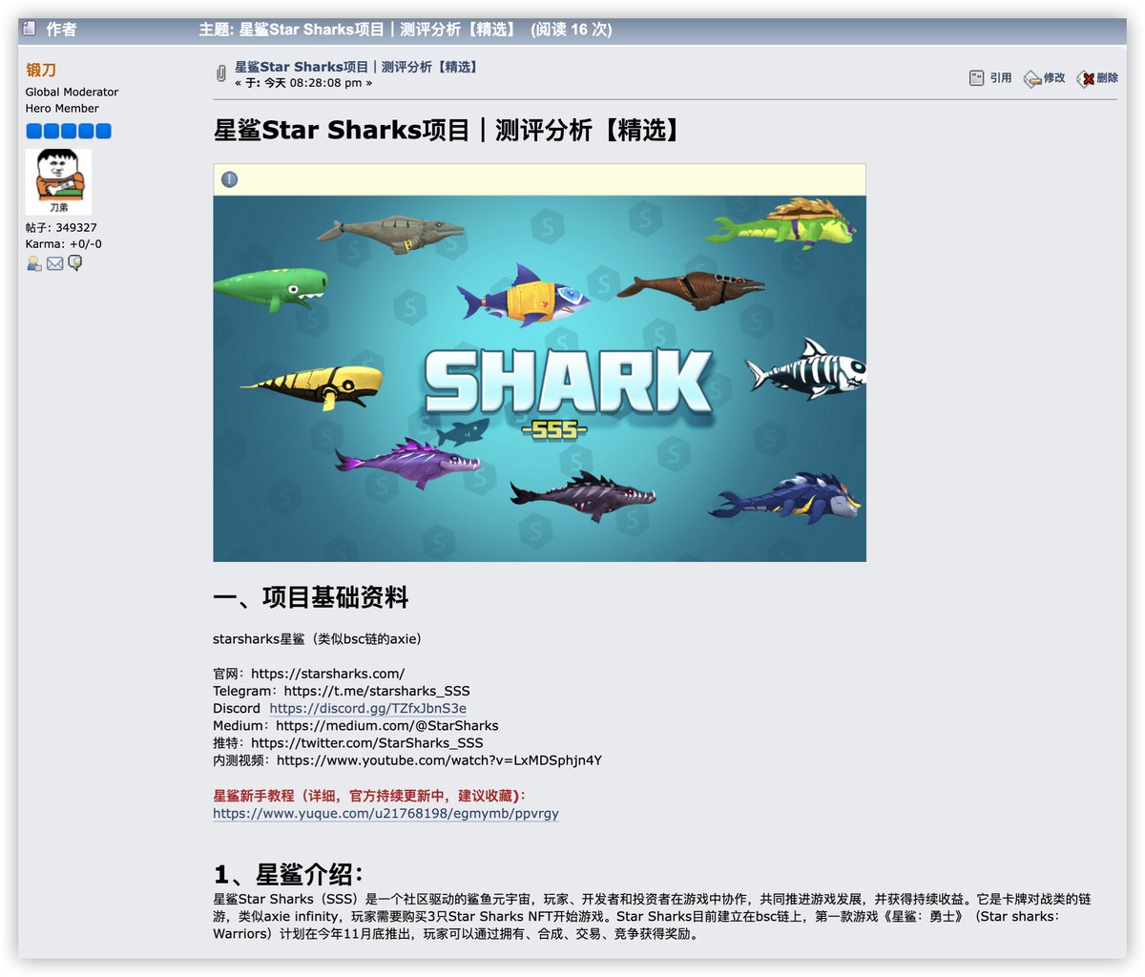Screen dimensions: 1145x977
Task: Click the Hero Member label
Action: (x=62, y=109)
